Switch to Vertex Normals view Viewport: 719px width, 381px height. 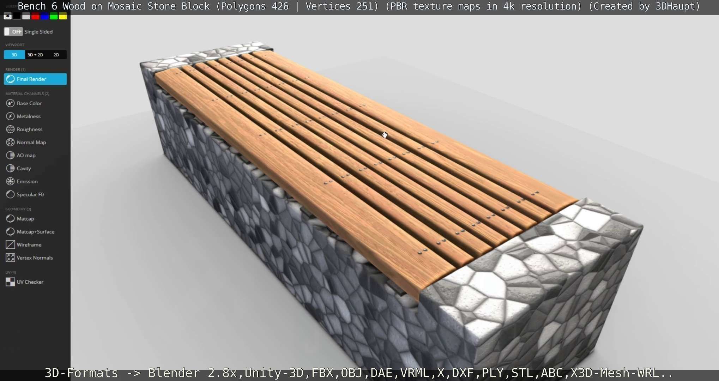tap(35, 258)
